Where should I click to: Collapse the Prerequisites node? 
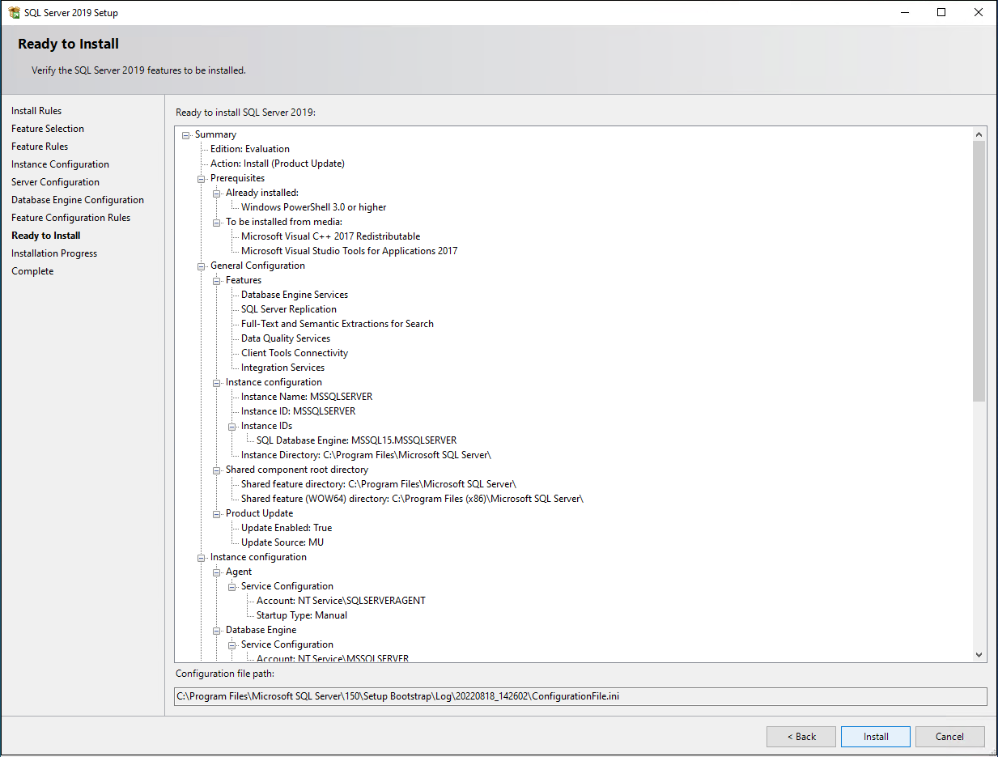pos(202,179)
